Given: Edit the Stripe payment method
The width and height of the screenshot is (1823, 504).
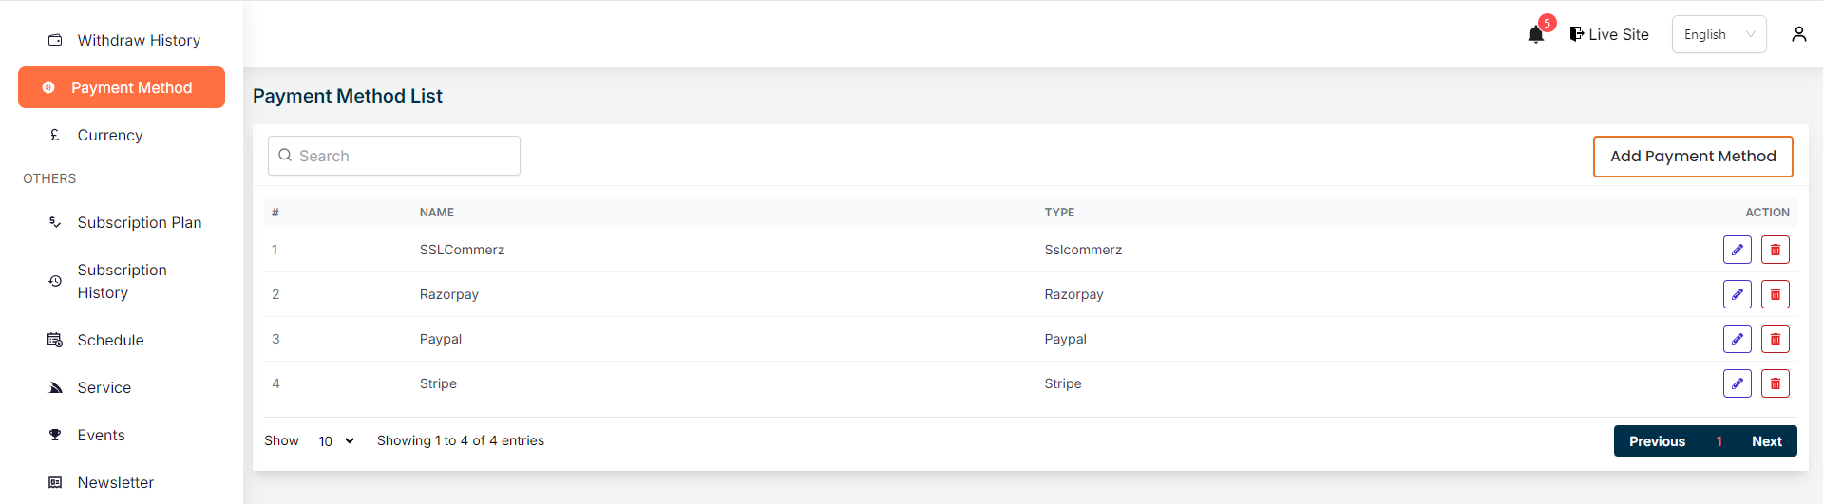Looking at the screenshot, I should click(1737, 383).
